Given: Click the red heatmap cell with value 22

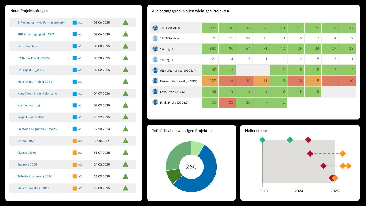Looking at the screenshot, I should pos(227,102).
